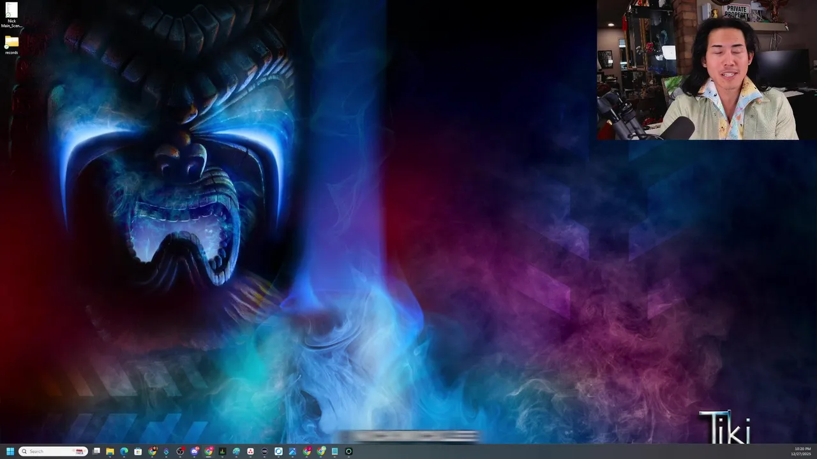817x459 pixels.
Task: Open the Photos app taskbar icon
Action: pyautogui.click(x=292, y=451)
